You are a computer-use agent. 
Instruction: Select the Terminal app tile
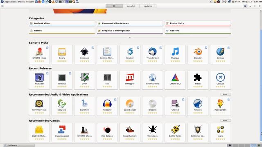pos(62,80)
